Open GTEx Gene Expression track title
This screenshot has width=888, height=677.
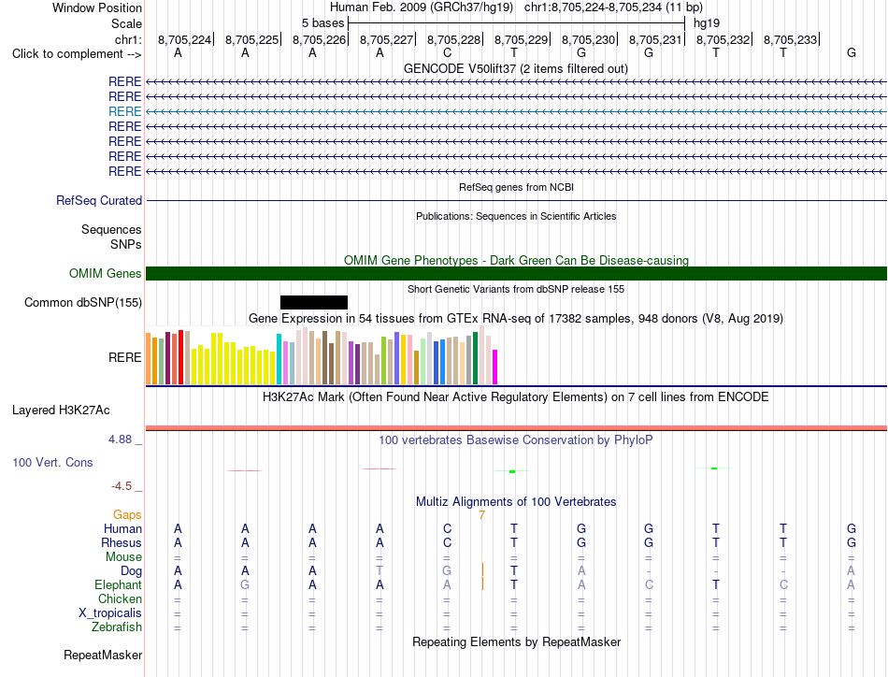pyautogui.click(x=516, y=318)
